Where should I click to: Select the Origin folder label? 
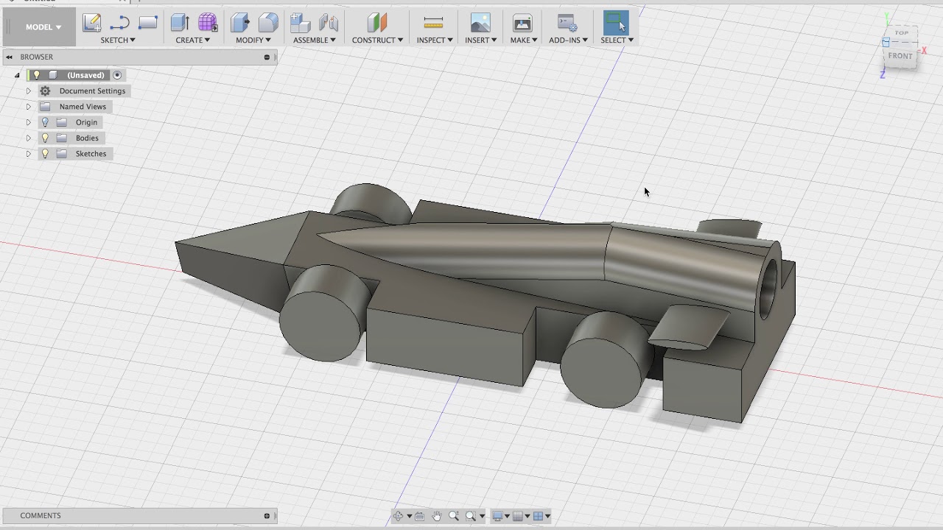[x=86, y=122]
